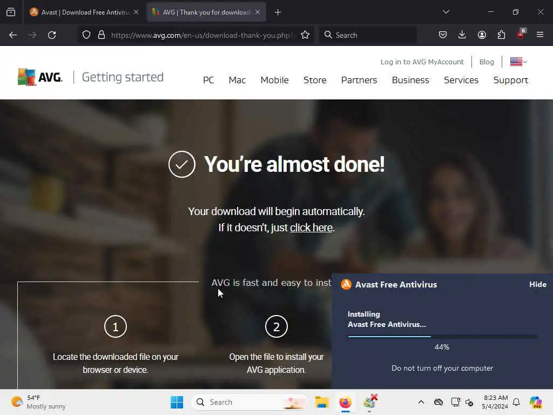Open the Extensions puzzle icon

point(501,35)
